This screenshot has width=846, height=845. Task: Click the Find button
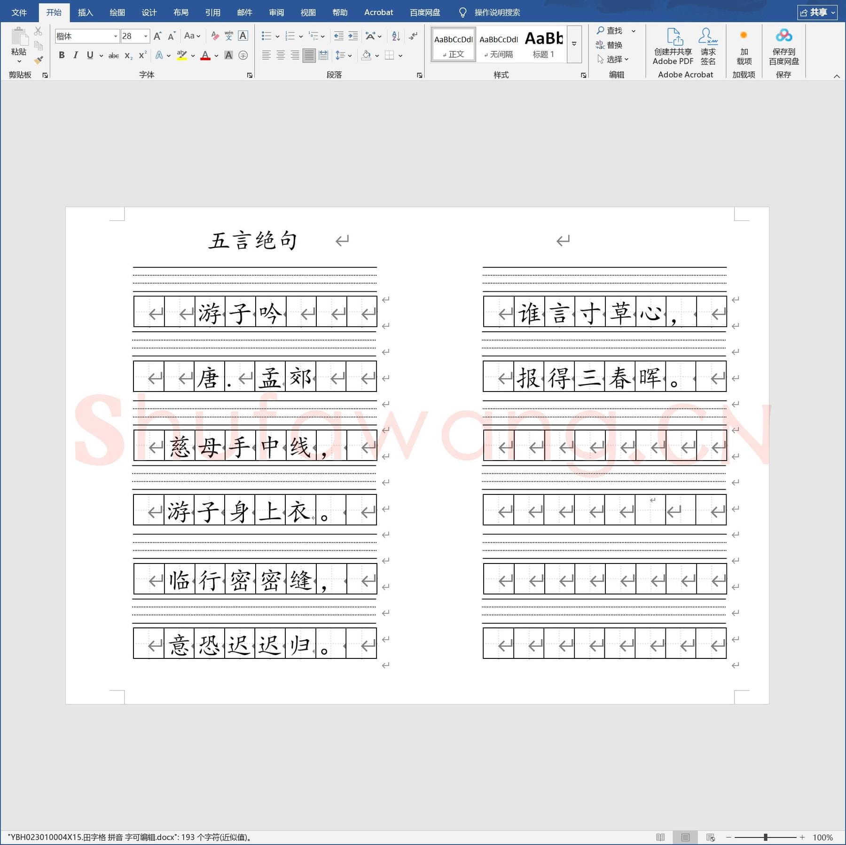(610, 31)
